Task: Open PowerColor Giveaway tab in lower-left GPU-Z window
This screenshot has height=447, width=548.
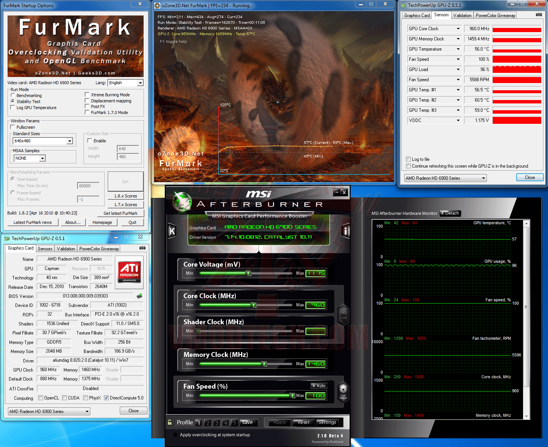Action: pos(99,249)
